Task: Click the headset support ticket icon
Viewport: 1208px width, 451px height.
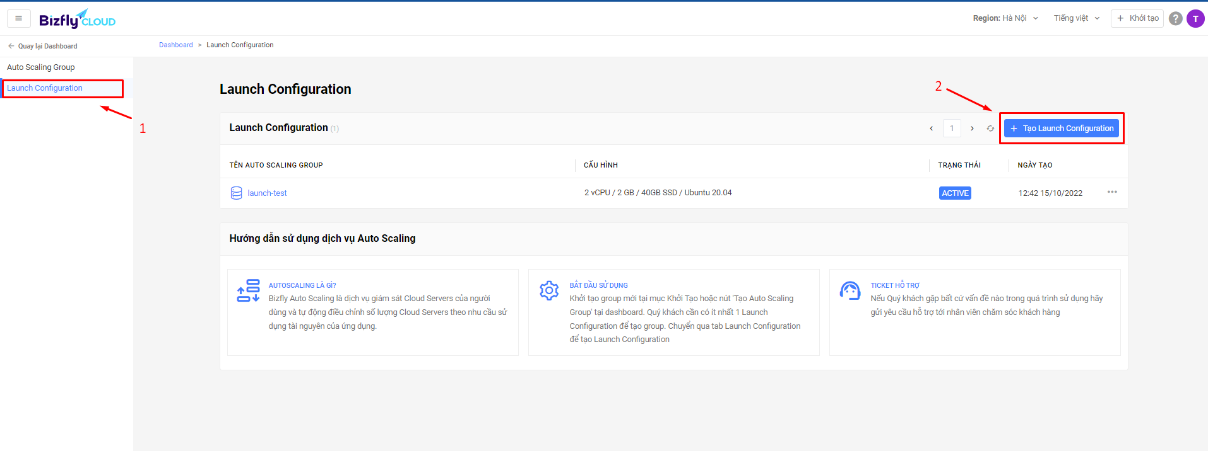Action: [850, 290]
